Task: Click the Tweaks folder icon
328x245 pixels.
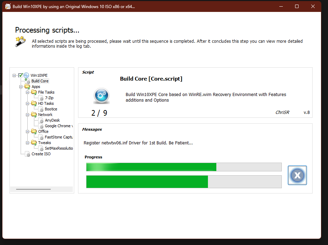Action: click(34, 143)
